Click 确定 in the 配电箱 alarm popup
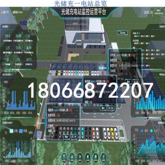 tap(103, 108)
